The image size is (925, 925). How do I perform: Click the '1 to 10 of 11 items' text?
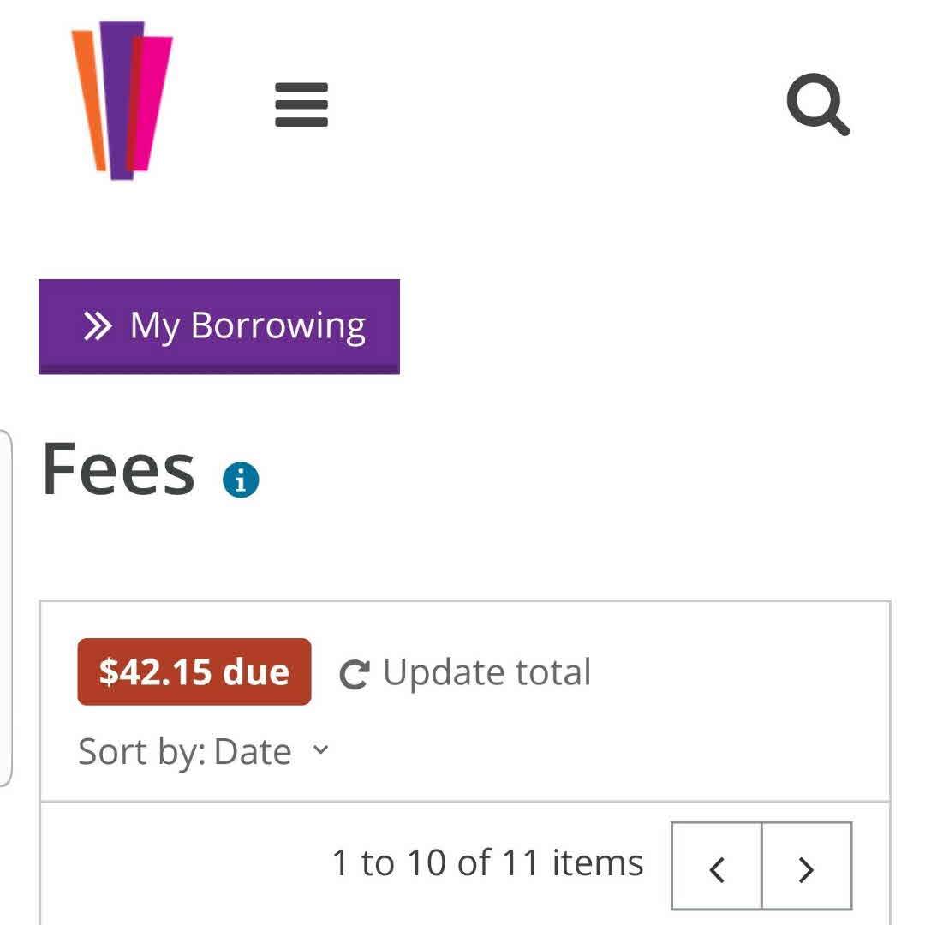(487, 862)
